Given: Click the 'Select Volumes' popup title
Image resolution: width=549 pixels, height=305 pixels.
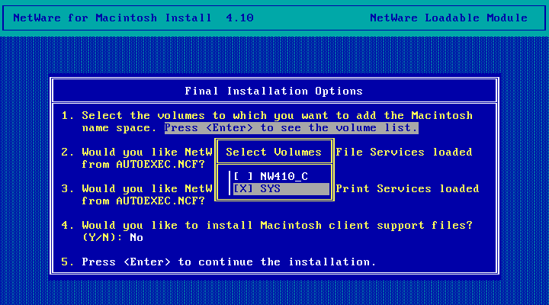Looking at the screenshot, I should click(274, 152).
